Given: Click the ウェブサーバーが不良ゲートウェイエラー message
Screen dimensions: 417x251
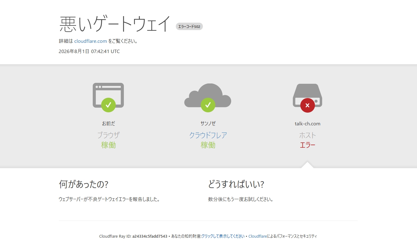Looking at the screenshot, I should [109, 199].
